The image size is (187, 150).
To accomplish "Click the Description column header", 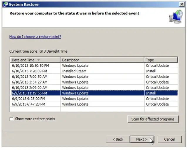I will 102,60.
